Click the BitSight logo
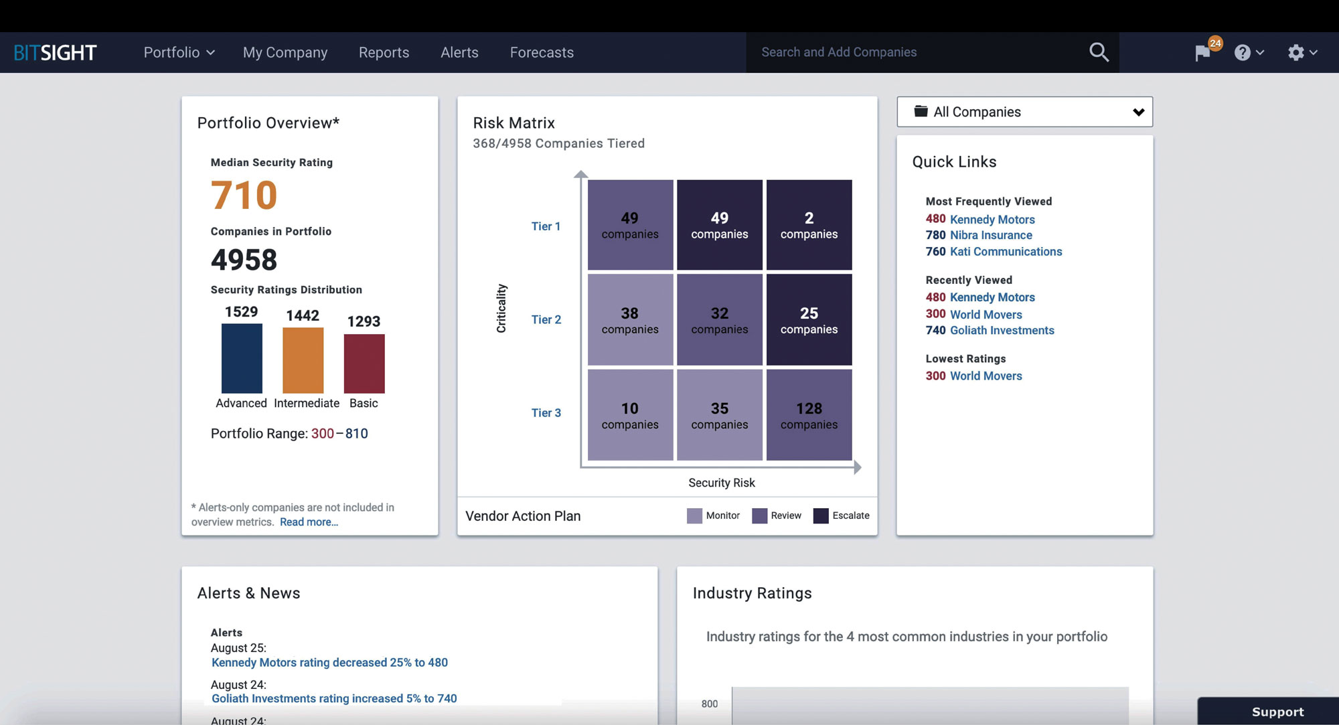 click(54, 52)
